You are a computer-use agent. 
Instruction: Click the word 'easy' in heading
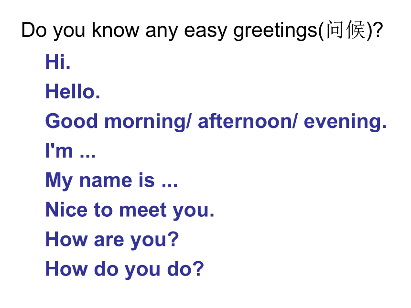[x=205, y=32]
